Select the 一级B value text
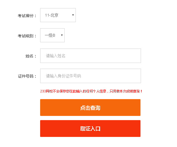The width and height of the screenshot is (177, 147). pyautogui.click(x=50, y=35)
